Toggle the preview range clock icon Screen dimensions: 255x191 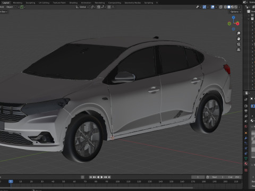coord(208,177)
